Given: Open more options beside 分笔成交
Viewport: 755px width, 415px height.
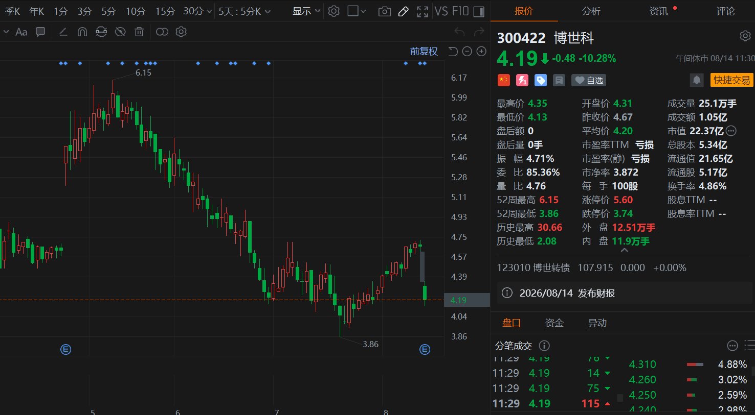Looking at the screenshot, I should click(x=732, y=346).
